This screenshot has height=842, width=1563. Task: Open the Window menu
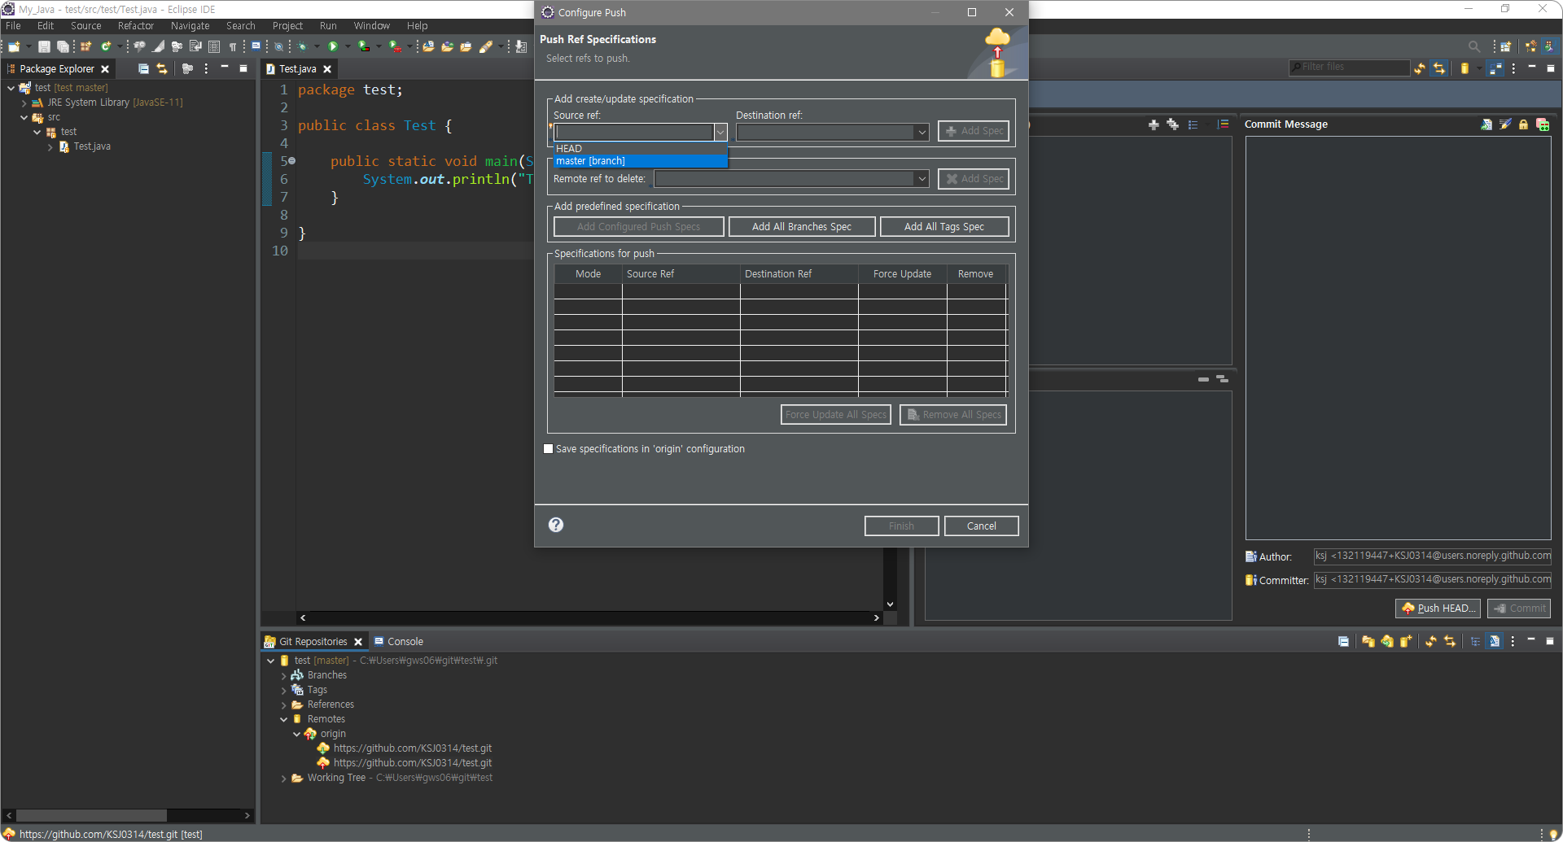pyautogui.click(x=371, y=26)
